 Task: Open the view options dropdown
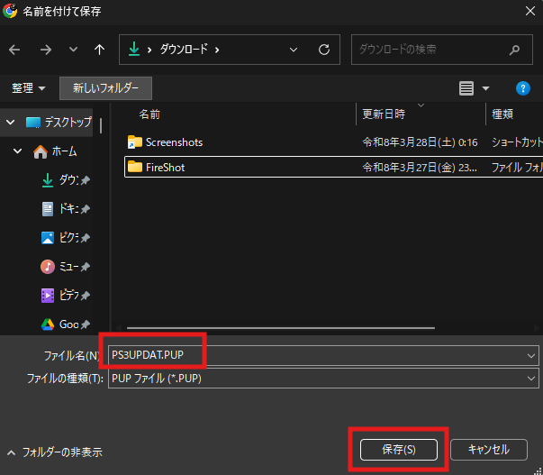[486, 88]
